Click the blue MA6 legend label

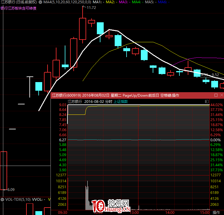[x=164, y=2]
